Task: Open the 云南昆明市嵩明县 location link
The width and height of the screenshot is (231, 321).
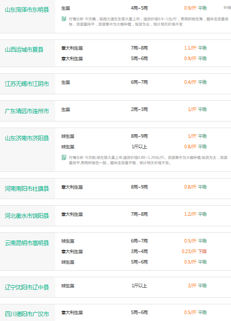Action: pos(27,243)
